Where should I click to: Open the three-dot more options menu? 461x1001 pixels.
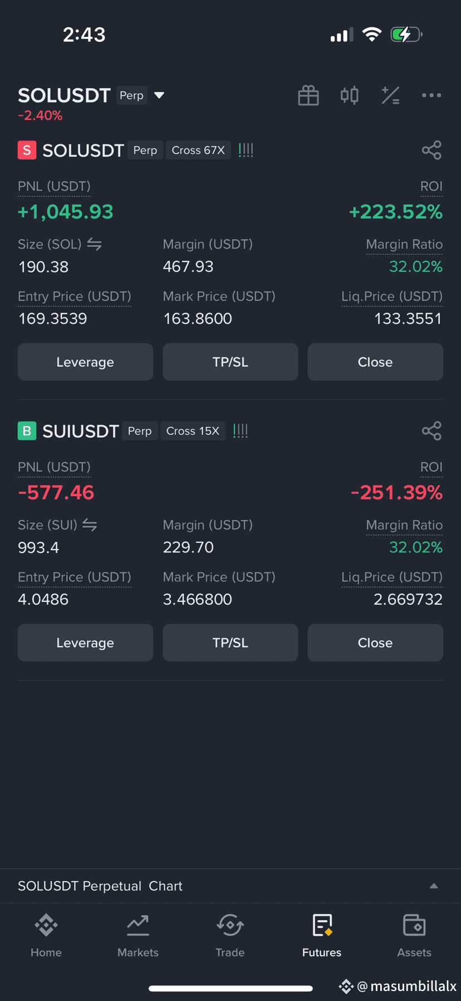(431, 95)
